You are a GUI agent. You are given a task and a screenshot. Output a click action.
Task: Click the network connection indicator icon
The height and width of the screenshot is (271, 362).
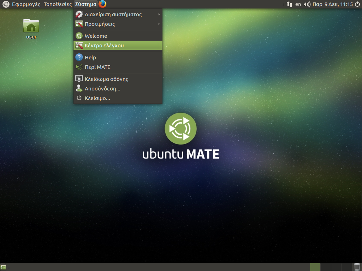click(289, 4)
